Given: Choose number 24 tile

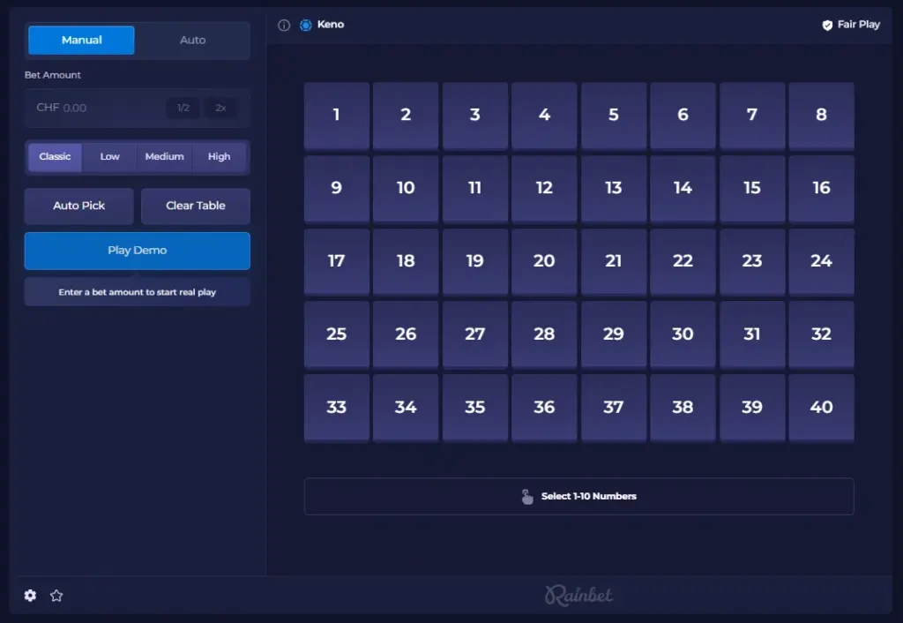Looking at the screenshot, I should pyautogui.click(x=821, y=262).
